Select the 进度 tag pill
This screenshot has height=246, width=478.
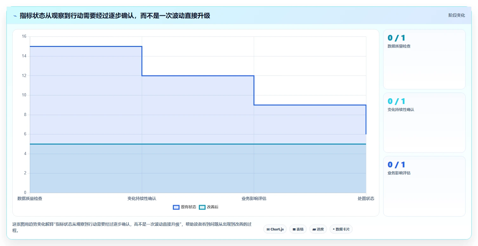(318, 229)
